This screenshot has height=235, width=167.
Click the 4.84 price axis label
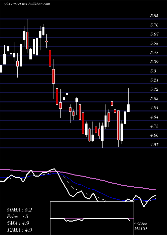click(x=154, y=117)
